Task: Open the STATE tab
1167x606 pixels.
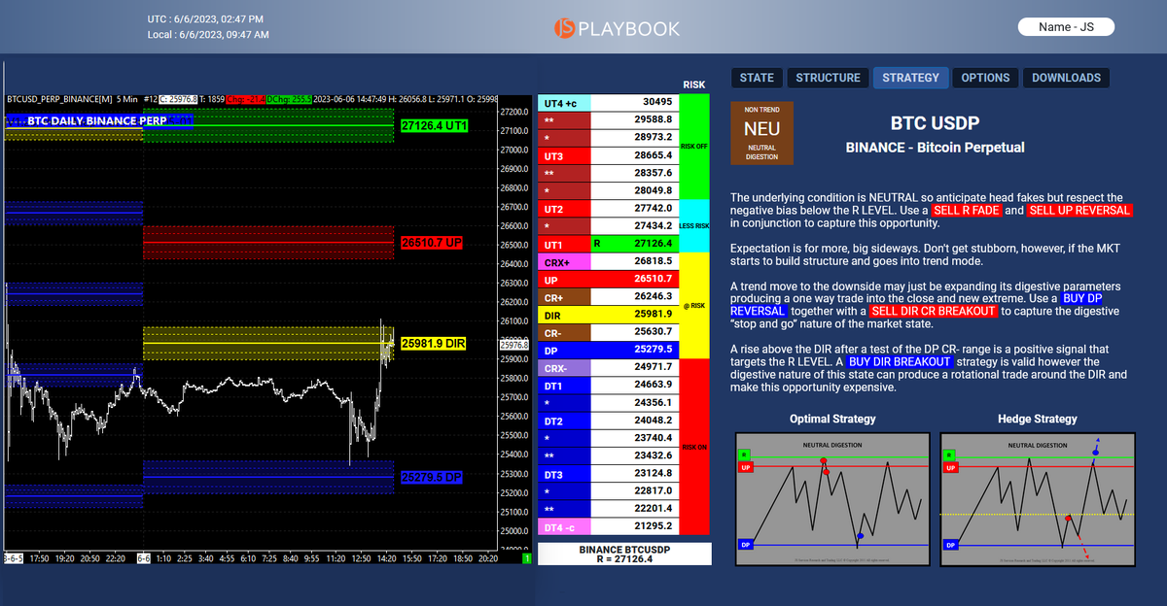Action: 757,78
